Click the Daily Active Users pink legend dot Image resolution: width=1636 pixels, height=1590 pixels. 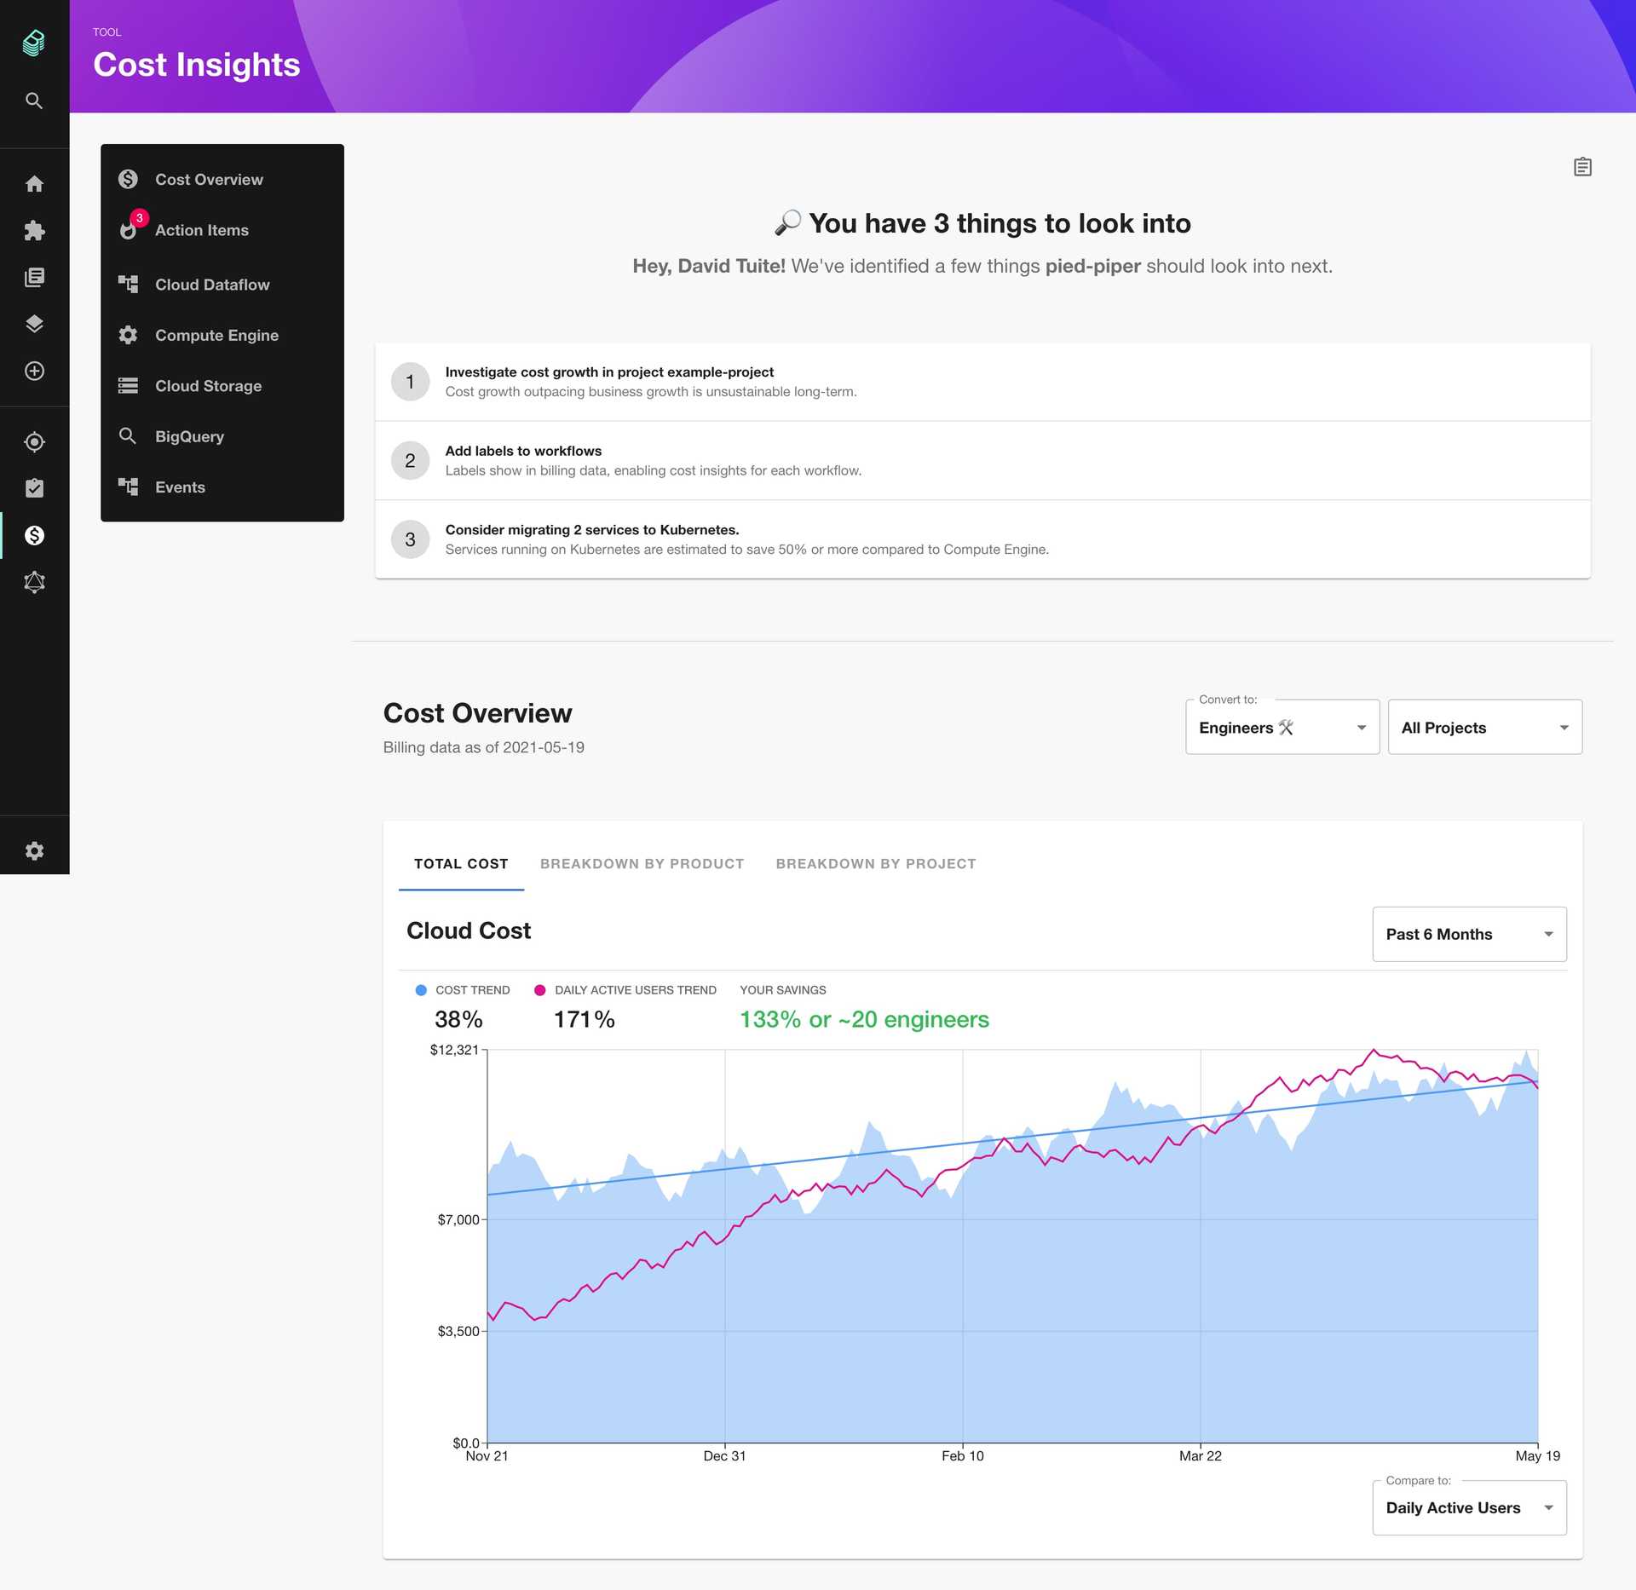(x=539, y=990)
